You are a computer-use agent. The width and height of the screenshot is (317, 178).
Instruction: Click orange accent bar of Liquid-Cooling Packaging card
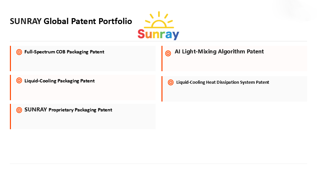coord(11,87)
